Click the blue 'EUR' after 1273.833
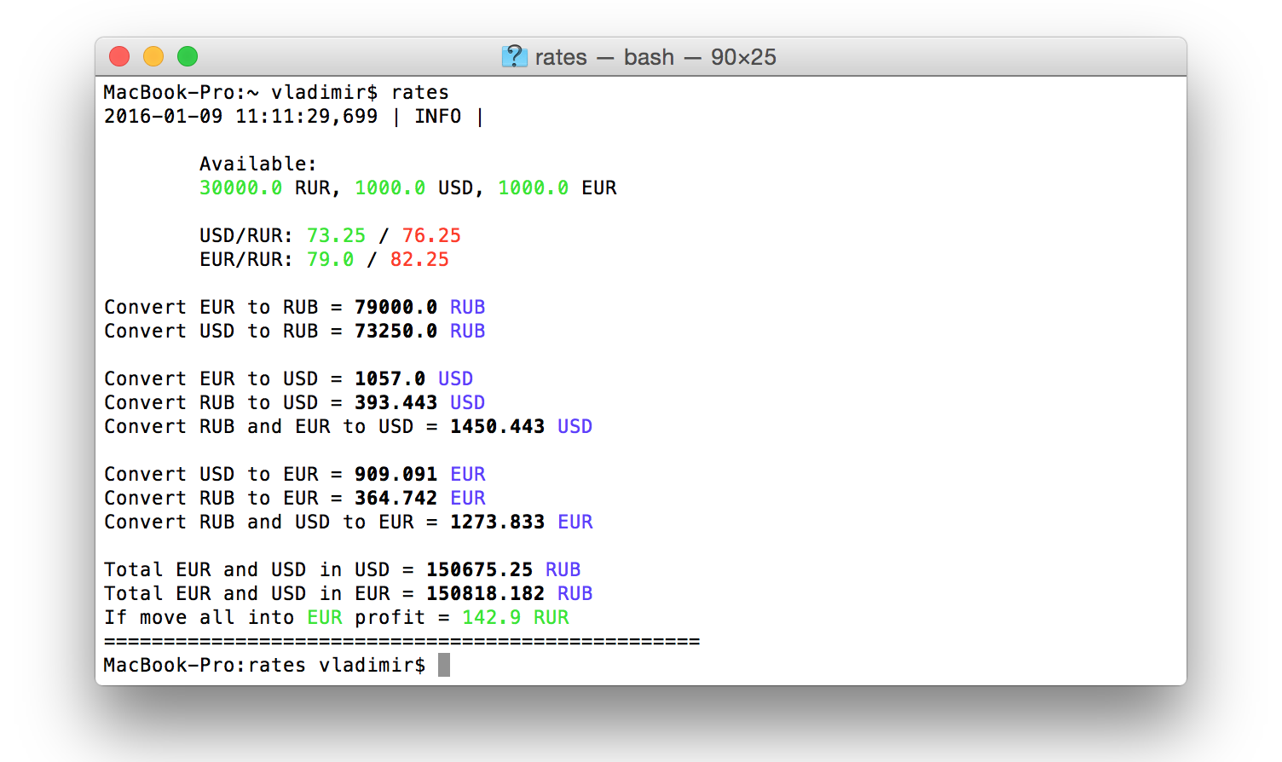The height and width of the screenshot is (762, 1282). tap(575, 522)
